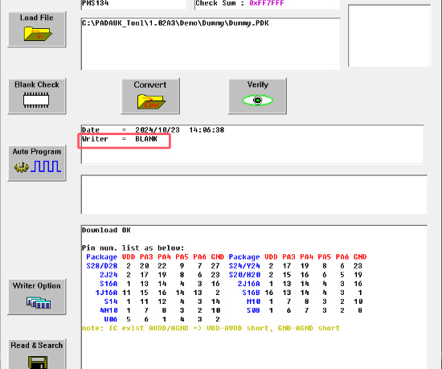Click the Dummy.PDK file path text

pyautogui.click(x=175, y=23)
